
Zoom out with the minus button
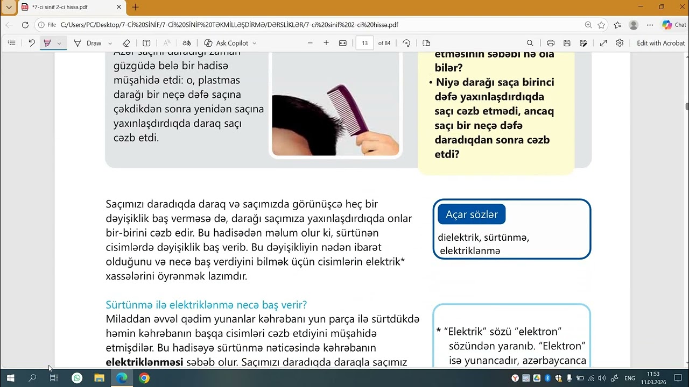(310, 43)
